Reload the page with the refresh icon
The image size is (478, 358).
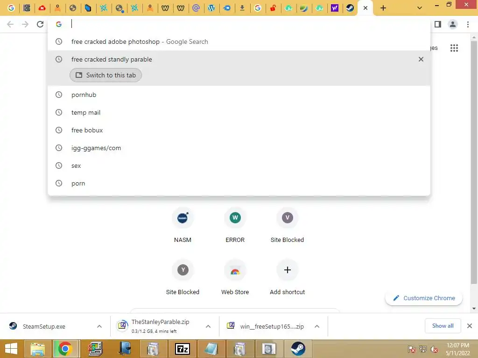[40, 24]
